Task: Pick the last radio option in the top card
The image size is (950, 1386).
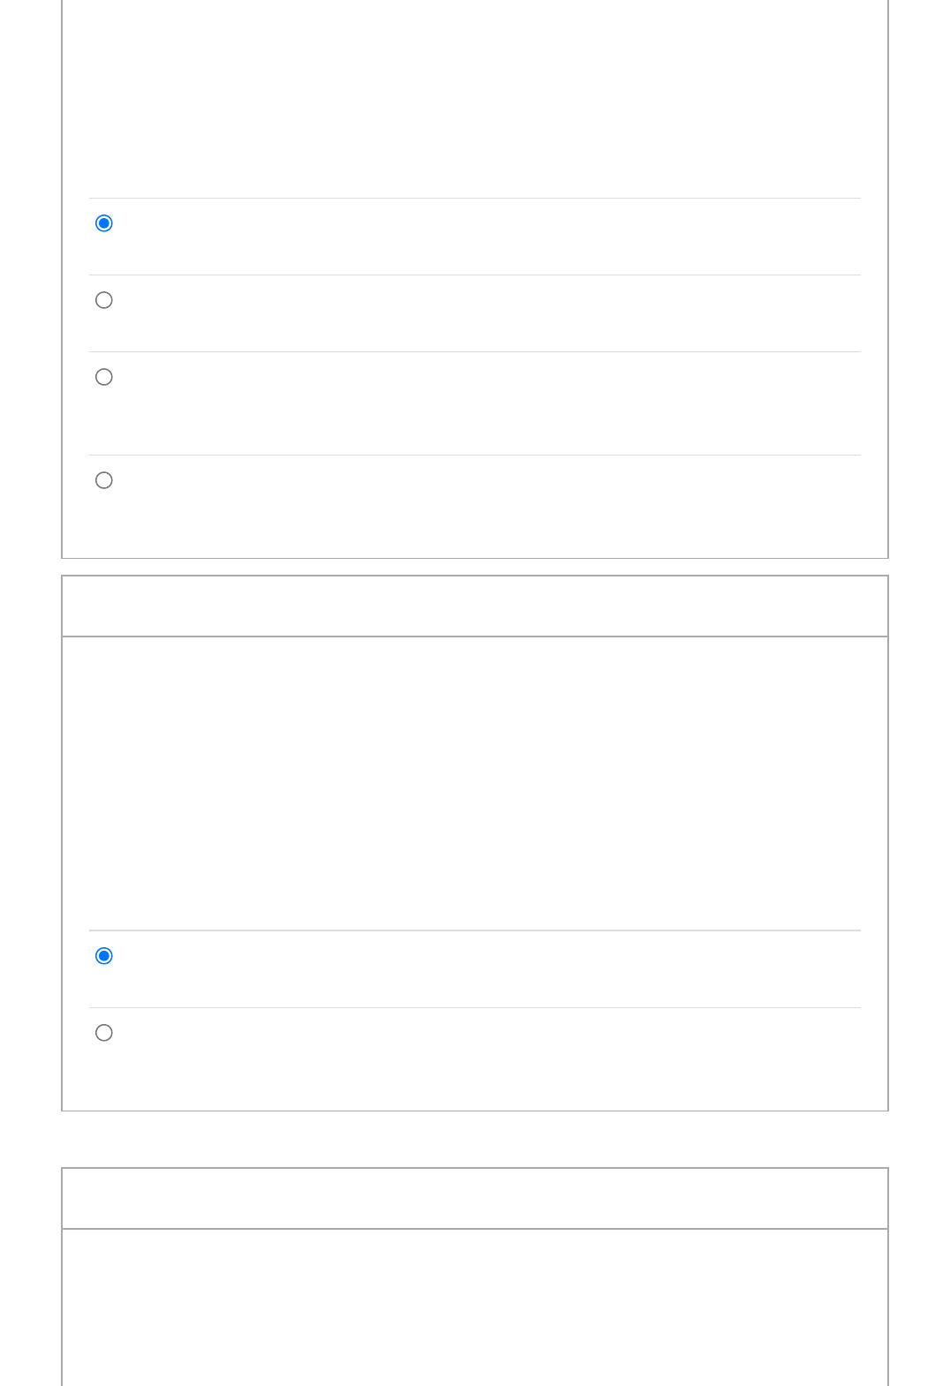Action: [x=104, y=480]
